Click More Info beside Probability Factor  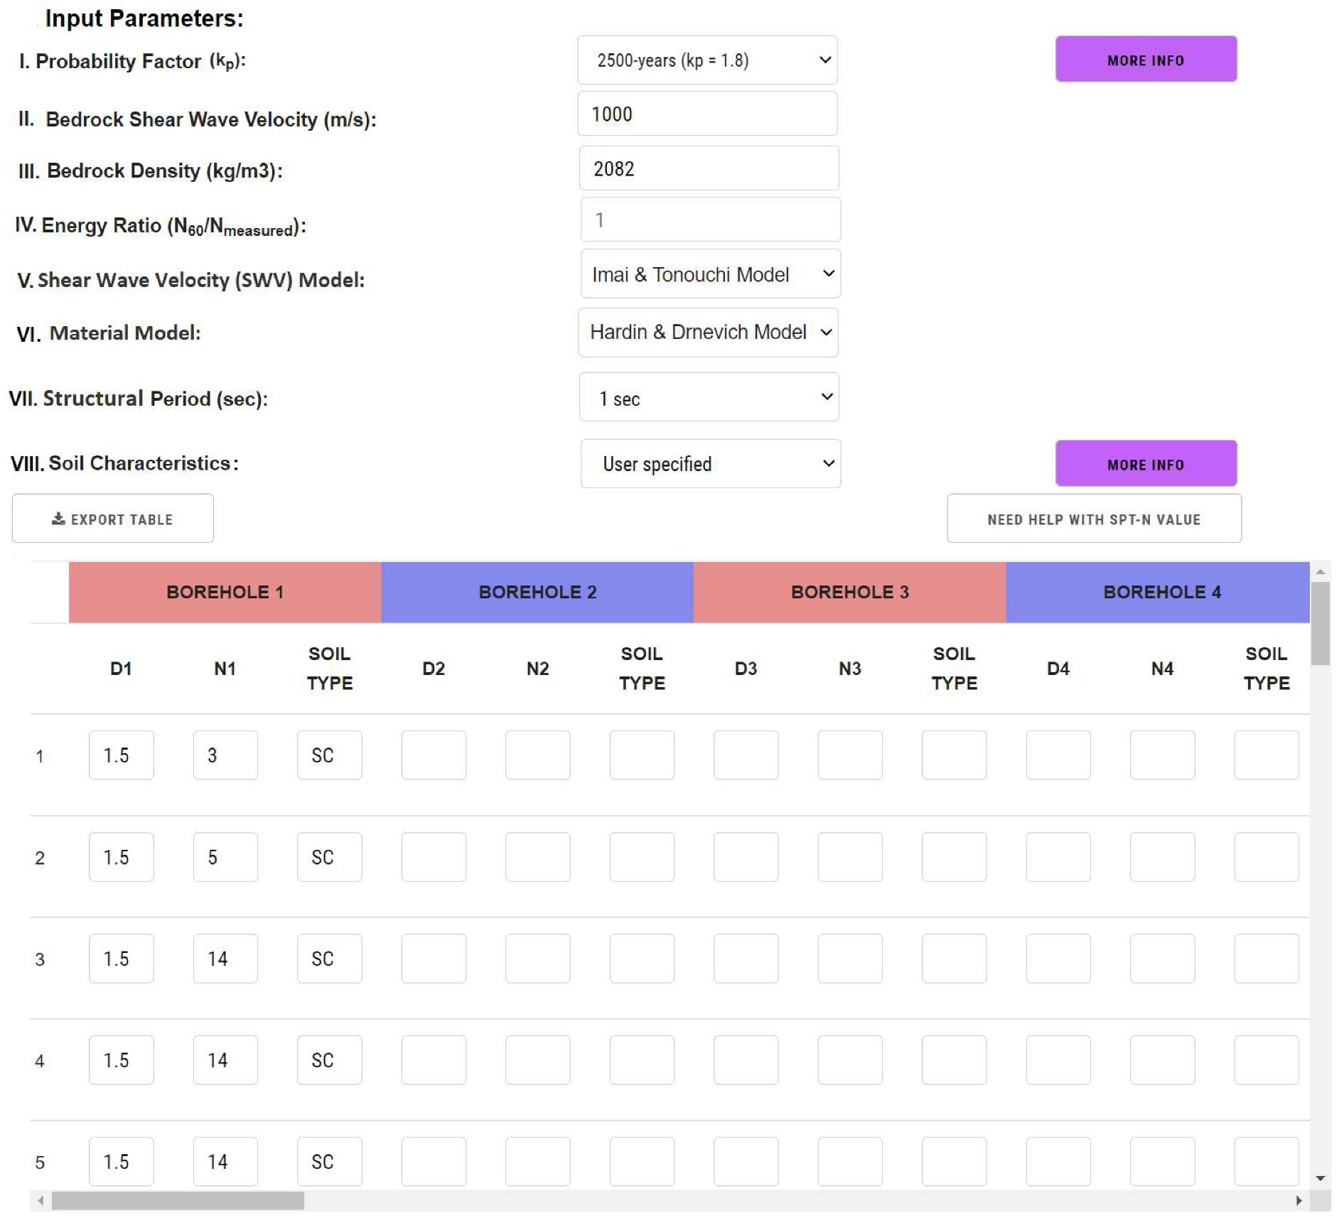[x=1145, y=60]
